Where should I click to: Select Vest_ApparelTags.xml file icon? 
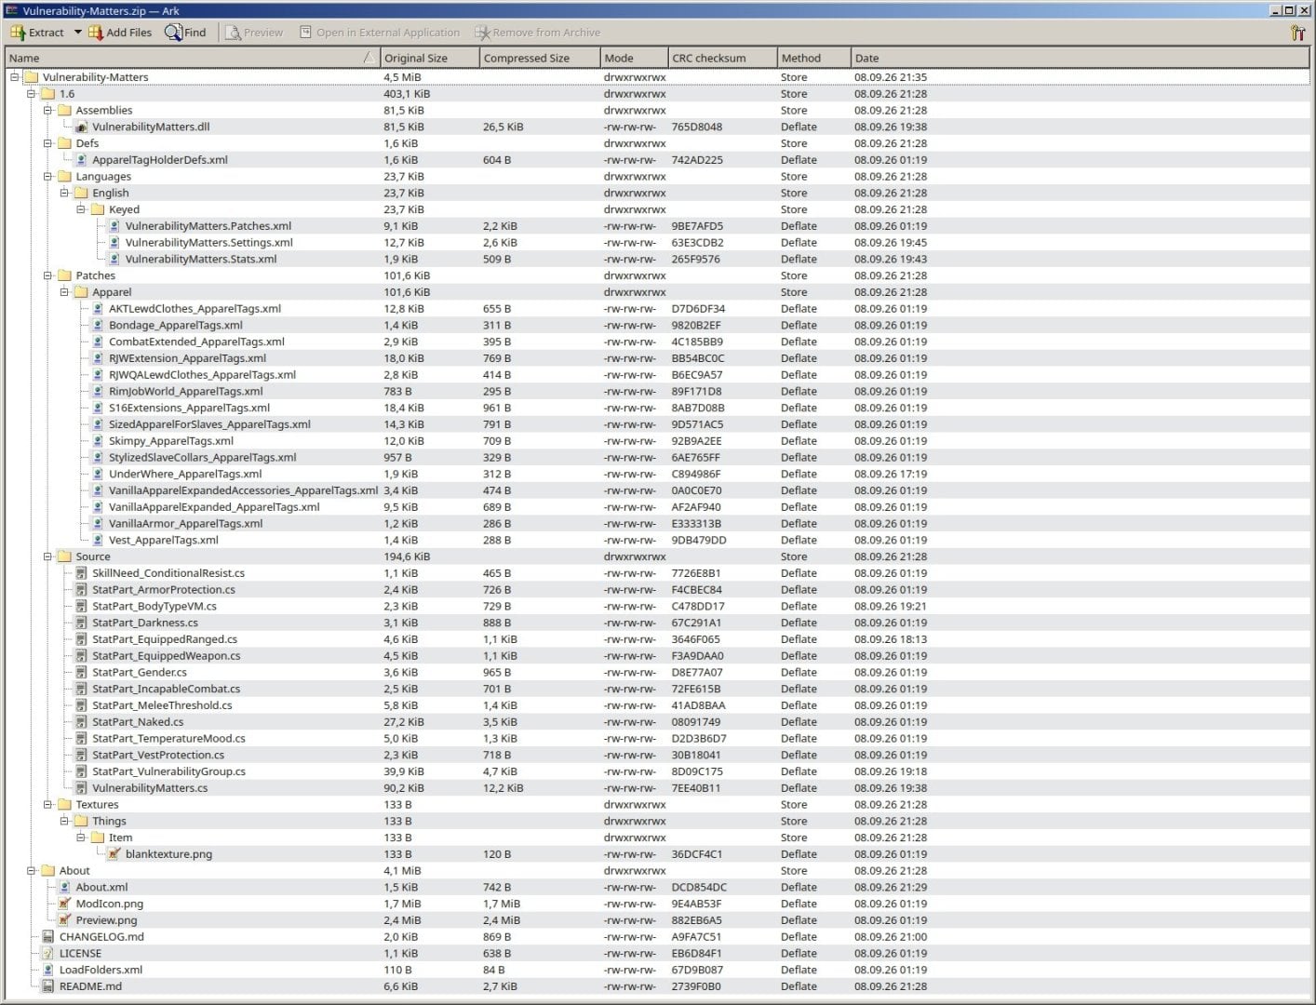tap(98, 540)
